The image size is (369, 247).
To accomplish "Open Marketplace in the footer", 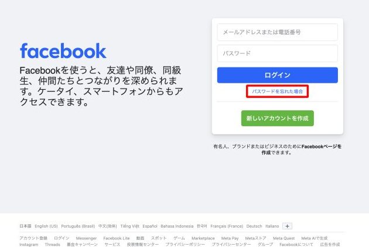I will pos(203,238).
